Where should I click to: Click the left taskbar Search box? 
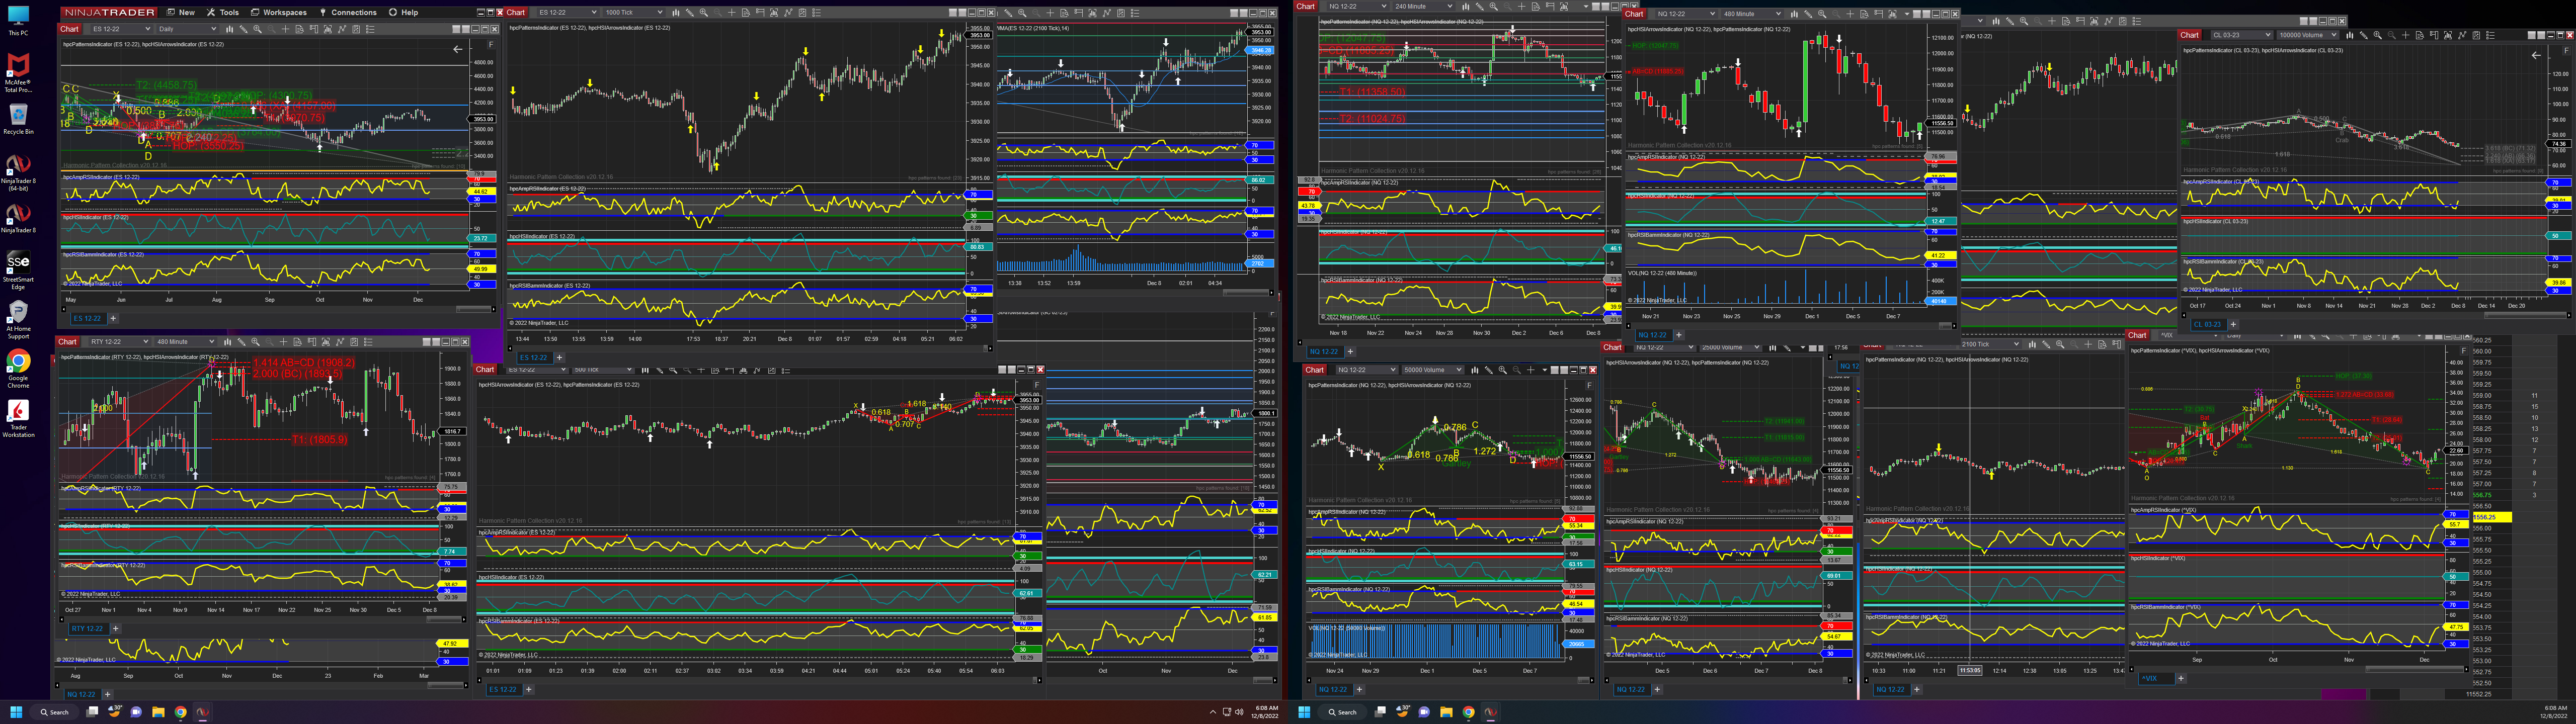click(x=54, y=712)
